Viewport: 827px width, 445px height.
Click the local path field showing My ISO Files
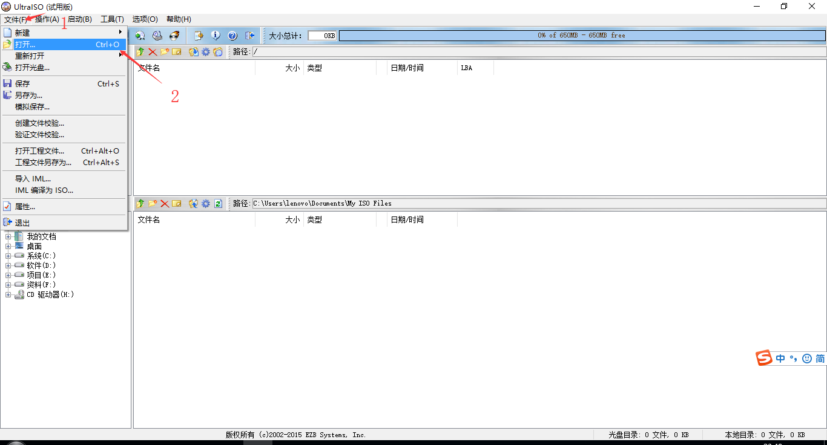coord(538,204)
